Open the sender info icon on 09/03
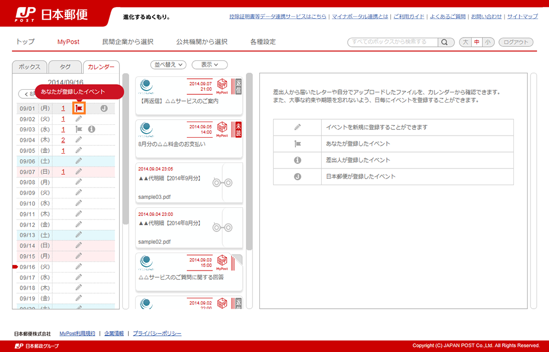The image size is (549, 352). point(91,129)
